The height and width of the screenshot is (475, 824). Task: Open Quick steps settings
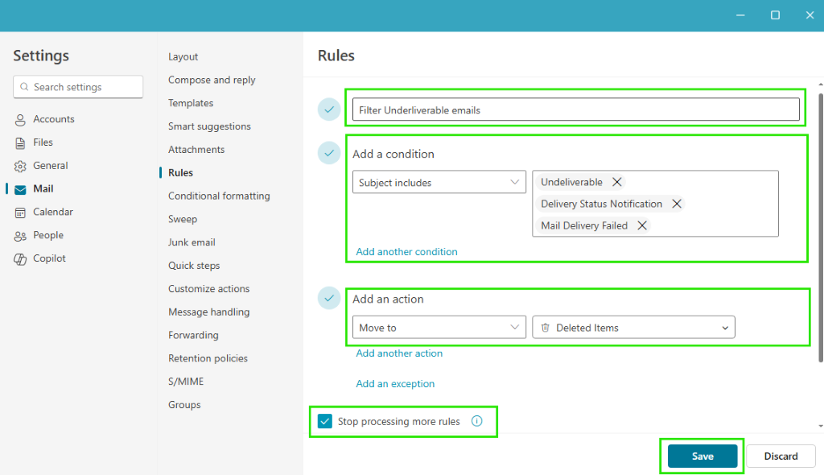point(194,266)
